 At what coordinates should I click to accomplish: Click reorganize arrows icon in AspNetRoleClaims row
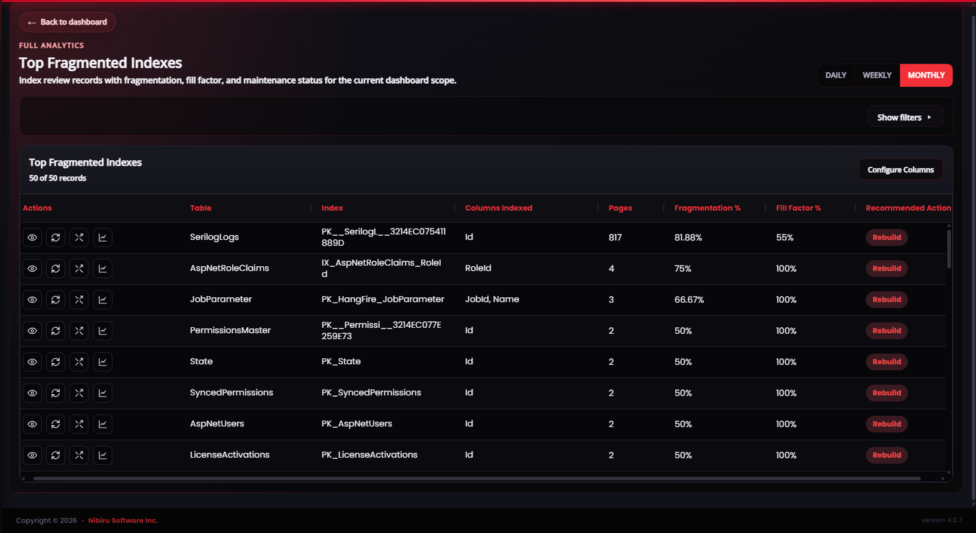[x=79, y=269]
